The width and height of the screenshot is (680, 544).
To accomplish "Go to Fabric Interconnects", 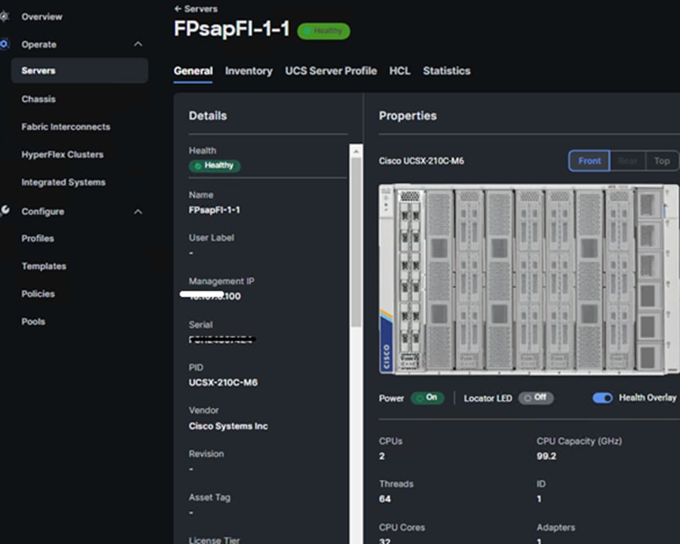I will [x=66, y=127].
